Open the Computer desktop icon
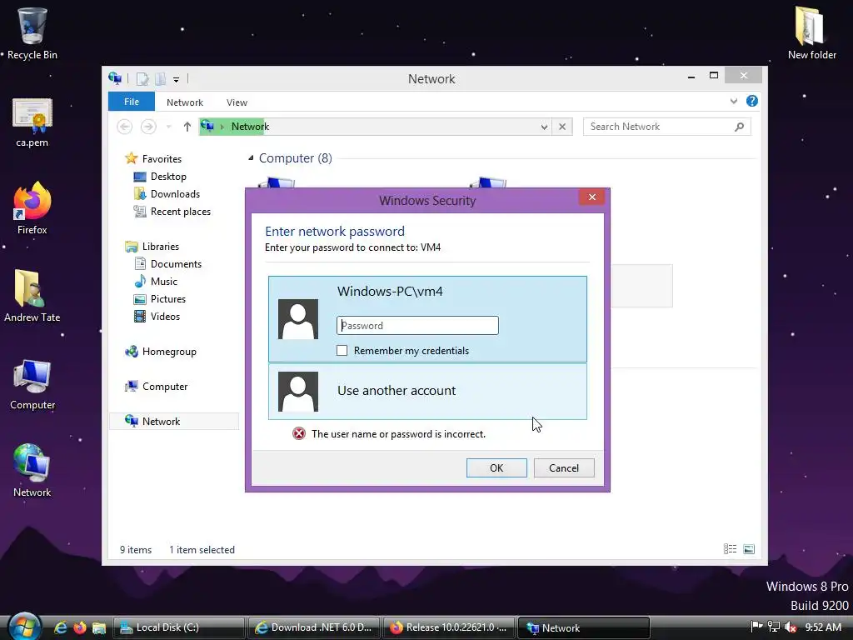 point(32,384)
